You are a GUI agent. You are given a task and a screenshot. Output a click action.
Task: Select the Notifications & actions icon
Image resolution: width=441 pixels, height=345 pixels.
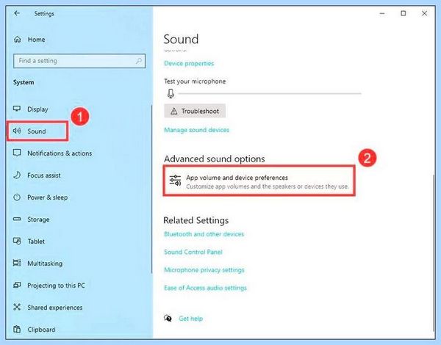point(17,153)
